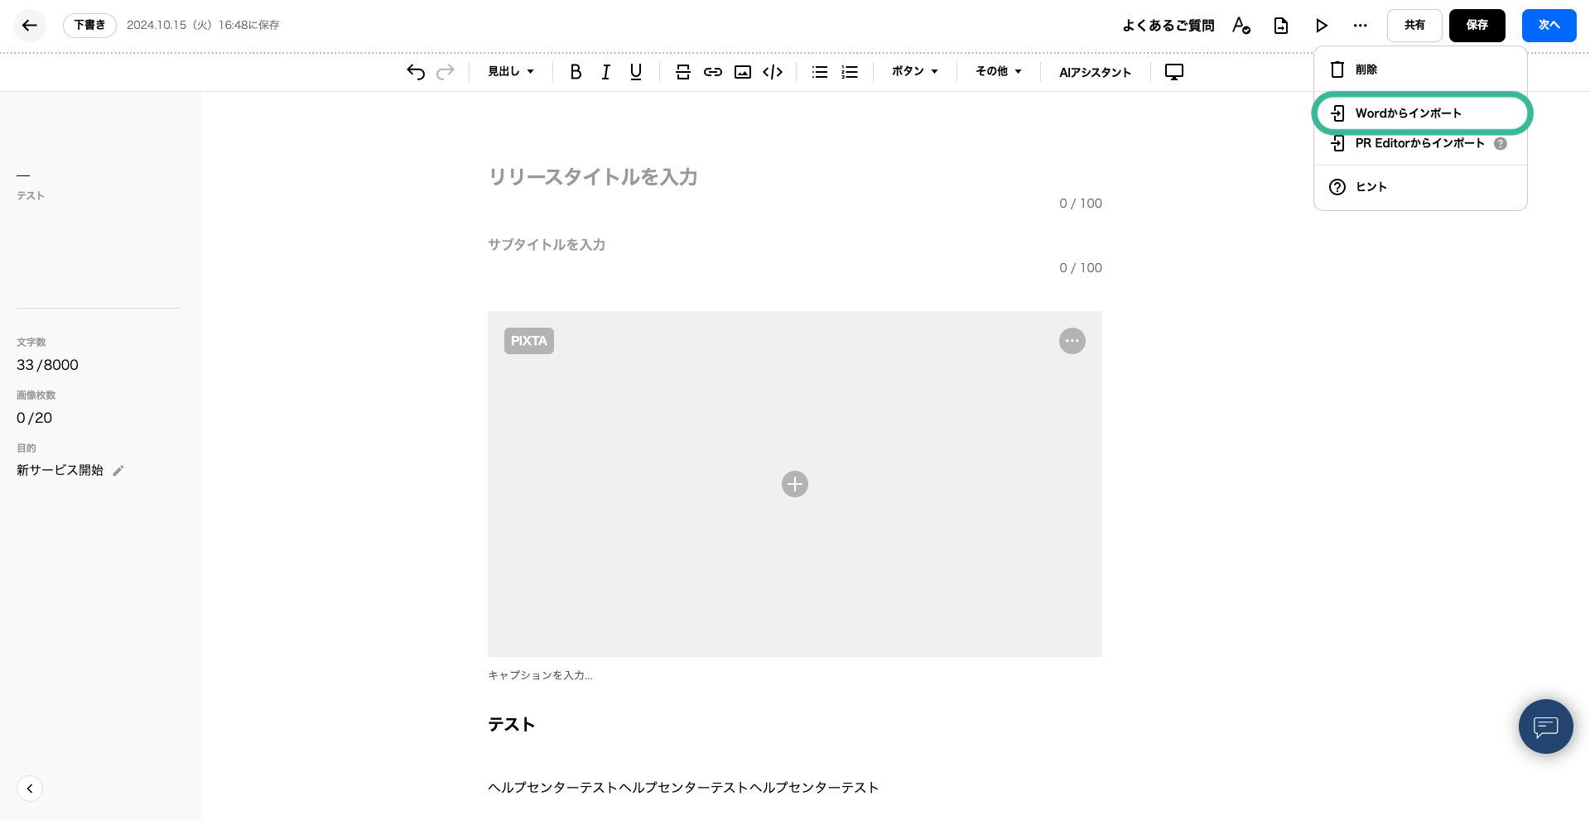Apply numbered list formatting
Image resolution: width=1590 pixels, height=820 pixels.
coord(850,72)
